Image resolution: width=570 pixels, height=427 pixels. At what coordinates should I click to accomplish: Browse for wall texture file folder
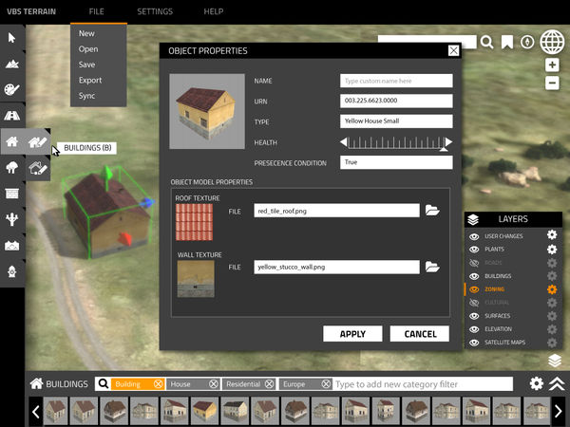[432, 267]
